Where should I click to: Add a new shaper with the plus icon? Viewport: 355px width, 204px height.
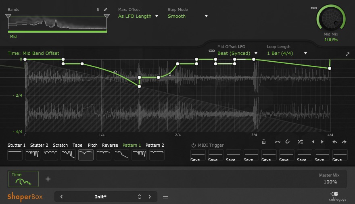tap(48, 179)
